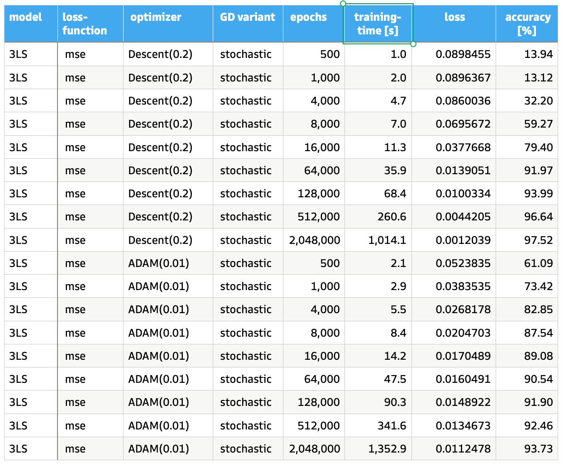
Task: Select the training-time cell showing 260.6
Action: coord(392,217)
